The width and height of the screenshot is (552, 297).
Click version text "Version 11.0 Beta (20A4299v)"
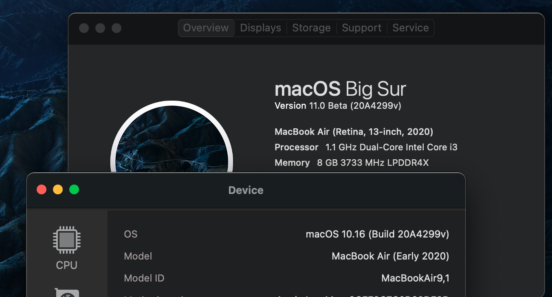pos(338,106)
